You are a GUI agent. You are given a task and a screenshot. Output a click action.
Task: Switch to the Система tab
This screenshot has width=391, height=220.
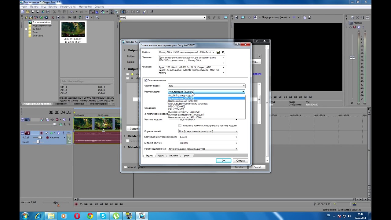(x=173, y=156)
